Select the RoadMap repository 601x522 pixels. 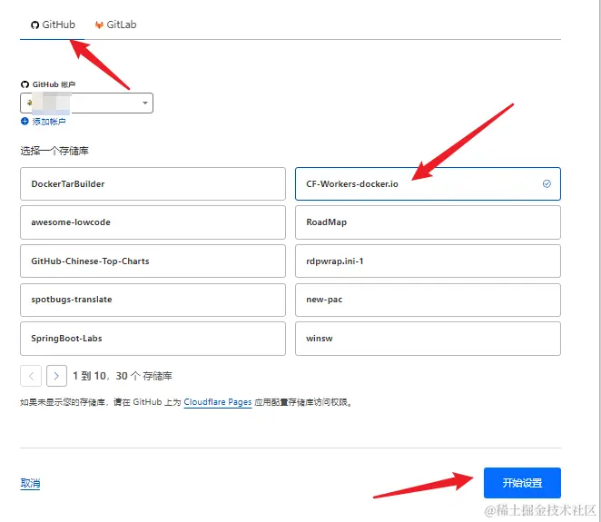[428, 222]
